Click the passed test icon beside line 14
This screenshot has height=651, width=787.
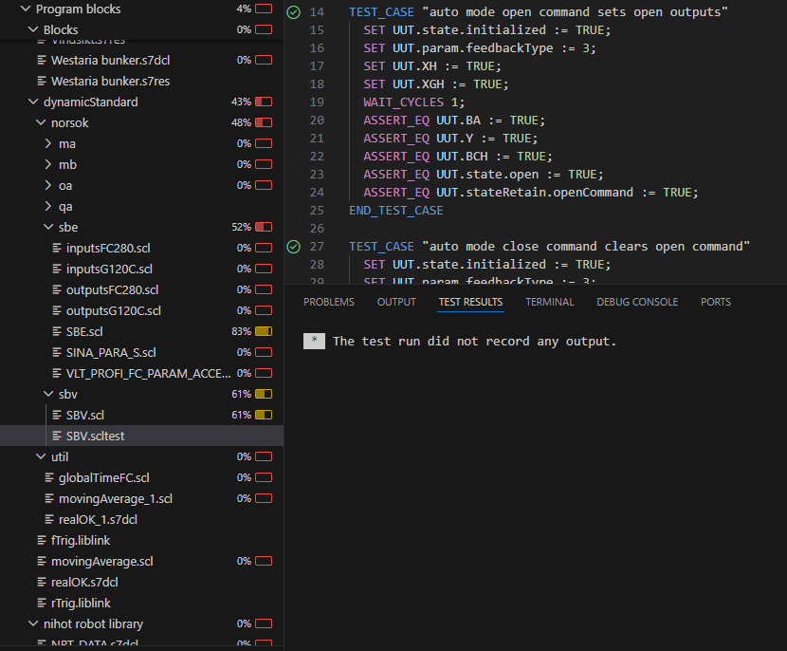(293, 12)
